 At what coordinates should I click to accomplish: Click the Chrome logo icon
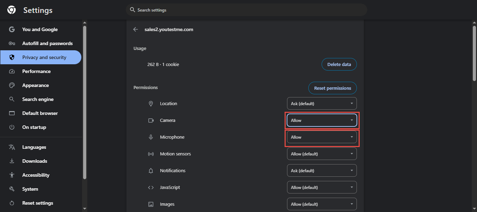12,10
